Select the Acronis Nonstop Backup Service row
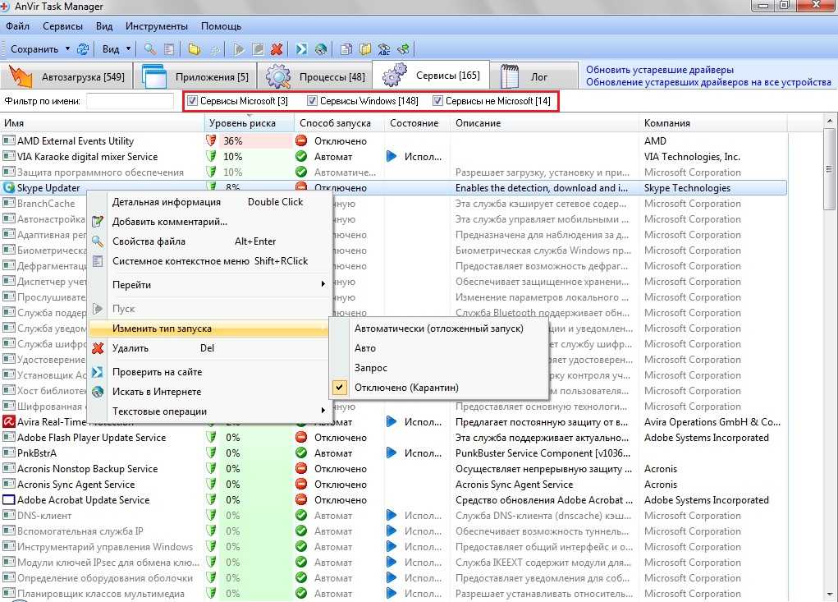Screen dimensions: 838x602 [x=393, y=468]
